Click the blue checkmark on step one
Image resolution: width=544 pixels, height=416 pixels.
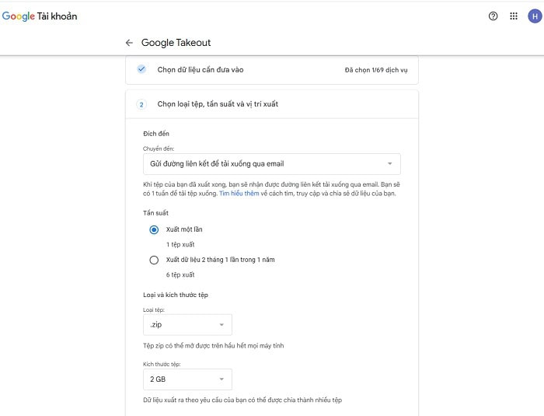coord(141,69)
